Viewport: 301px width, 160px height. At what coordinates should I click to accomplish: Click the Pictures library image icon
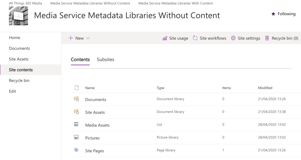76,137
